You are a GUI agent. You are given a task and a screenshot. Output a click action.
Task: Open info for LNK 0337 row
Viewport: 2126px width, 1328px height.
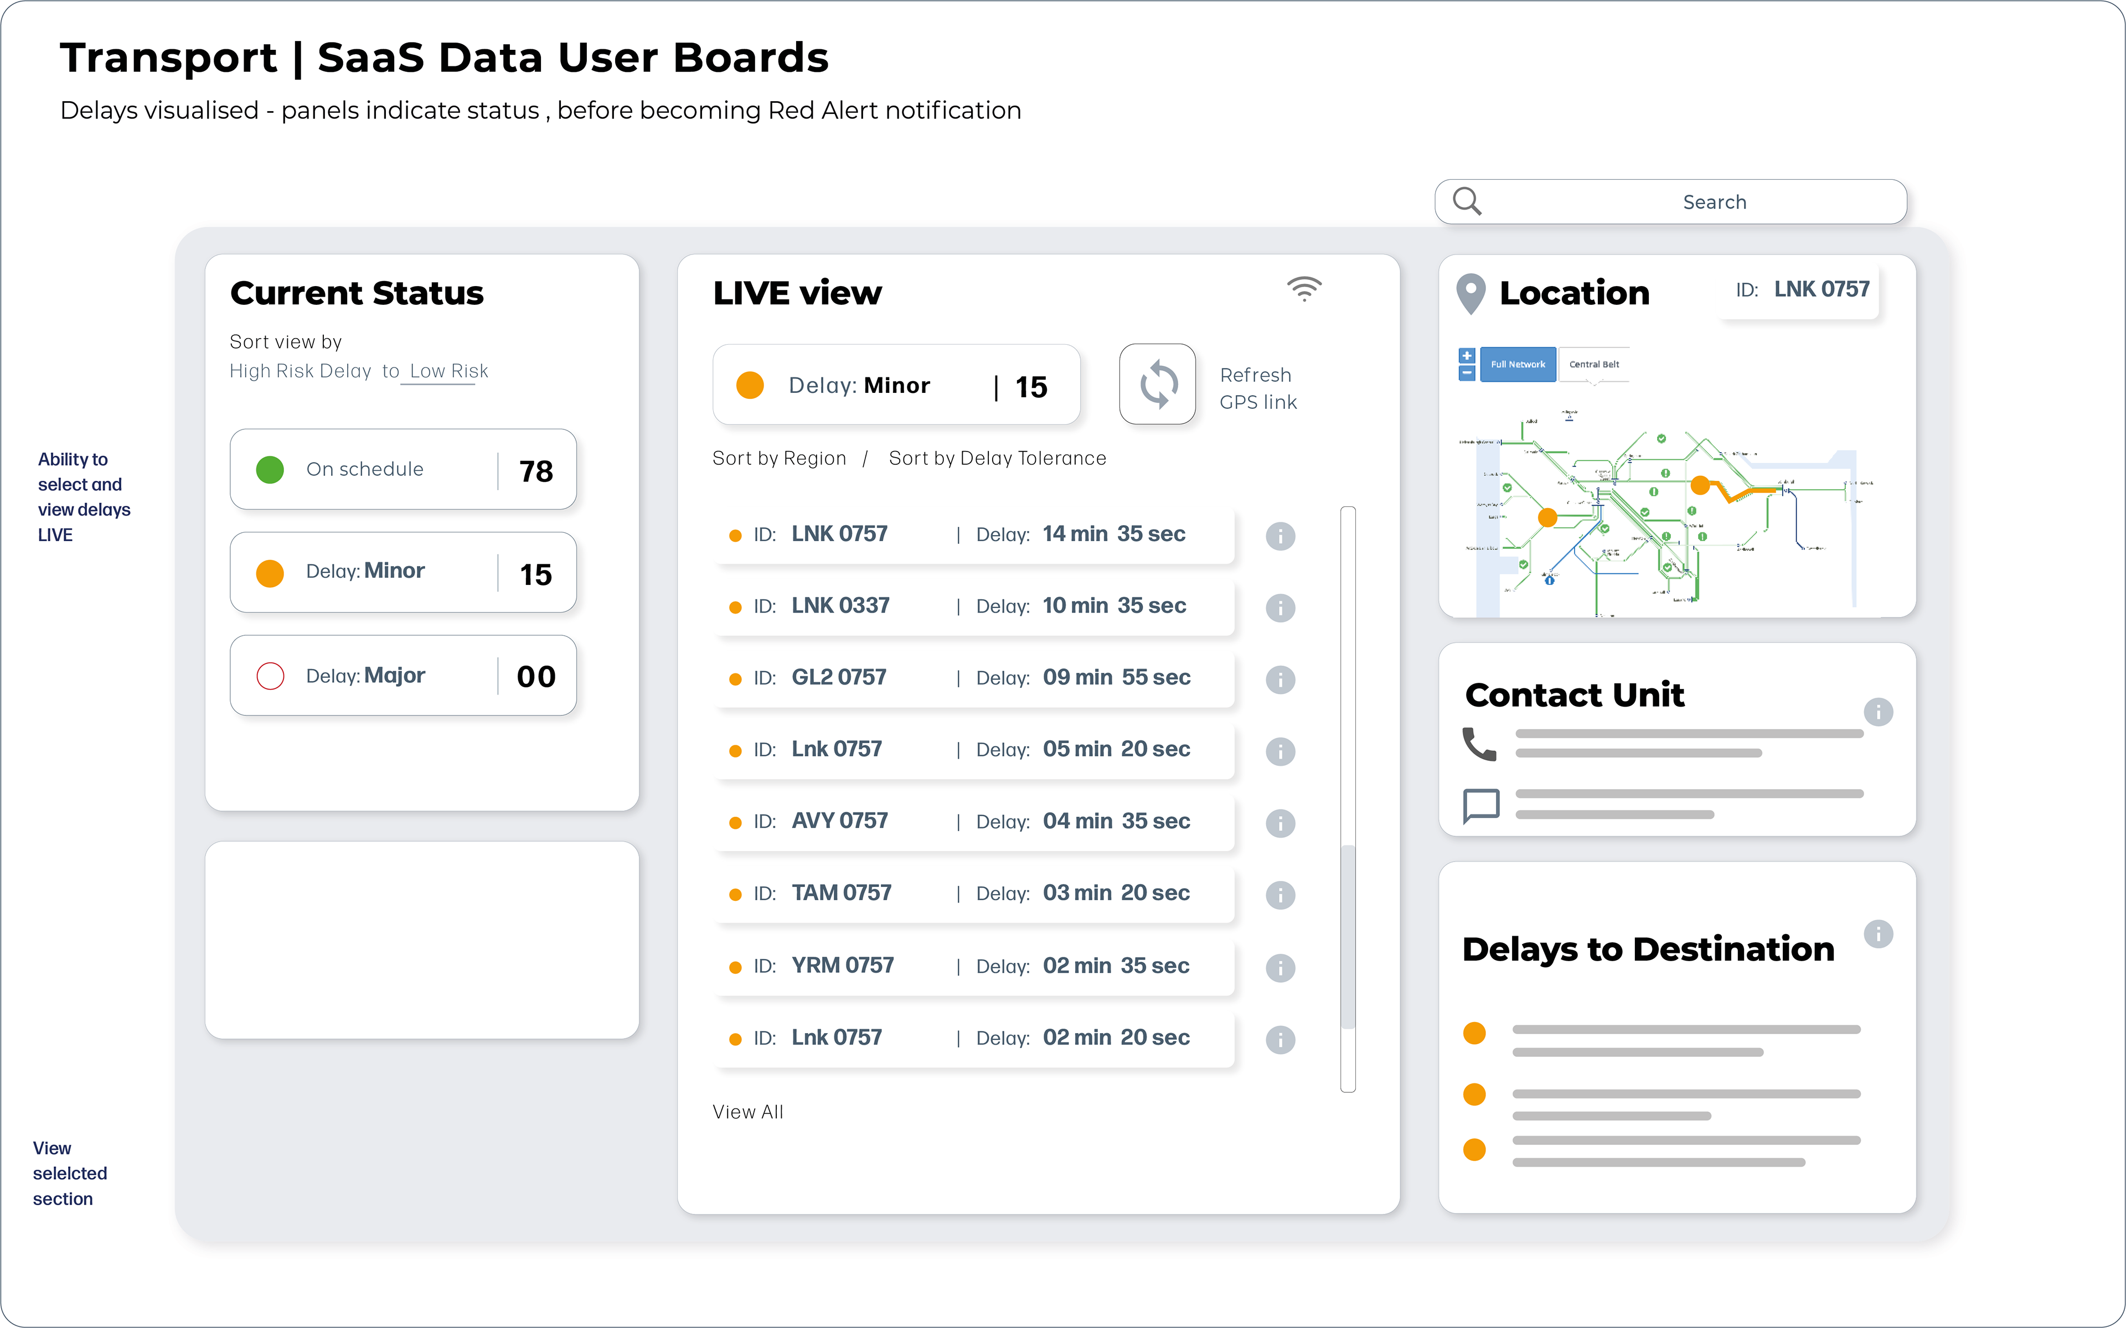coord(1280,608)
